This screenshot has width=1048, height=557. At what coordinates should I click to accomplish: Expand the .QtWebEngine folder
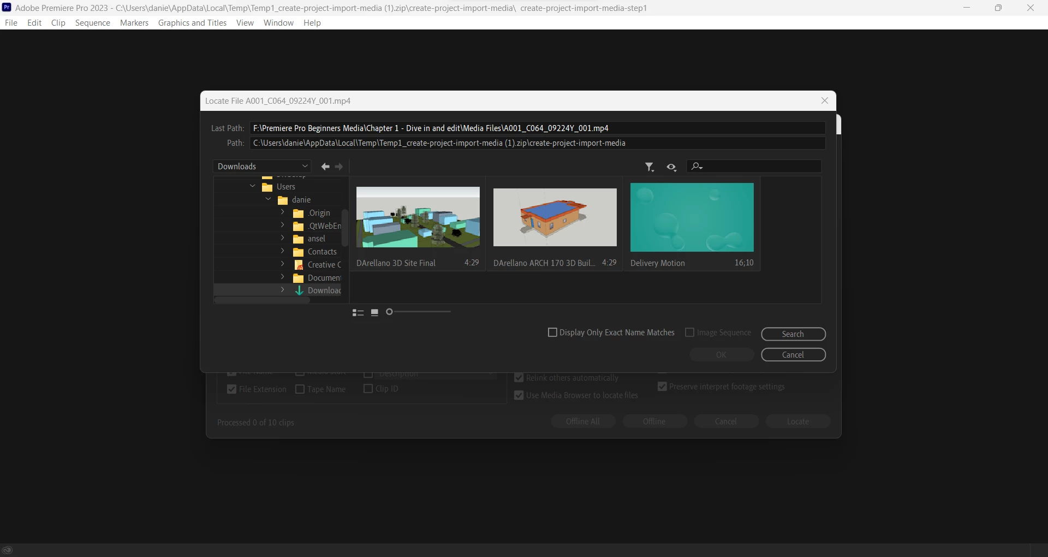tap(283, 225)
